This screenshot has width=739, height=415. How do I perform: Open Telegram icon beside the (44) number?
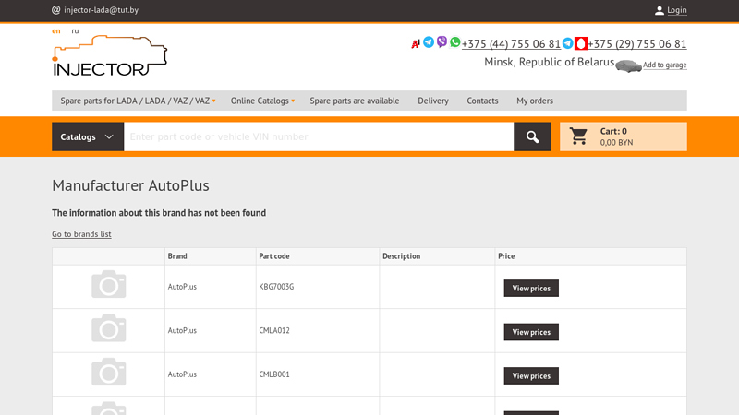pyautogui.click(x=429, y=42)
